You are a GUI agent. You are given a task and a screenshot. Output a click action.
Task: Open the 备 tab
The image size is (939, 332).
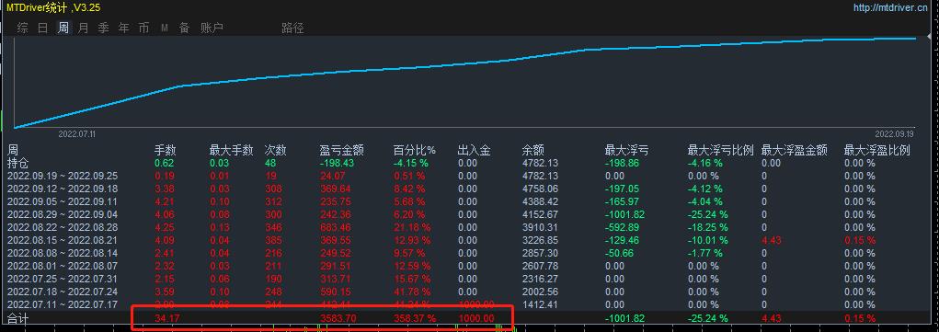[x=185, y=28]
